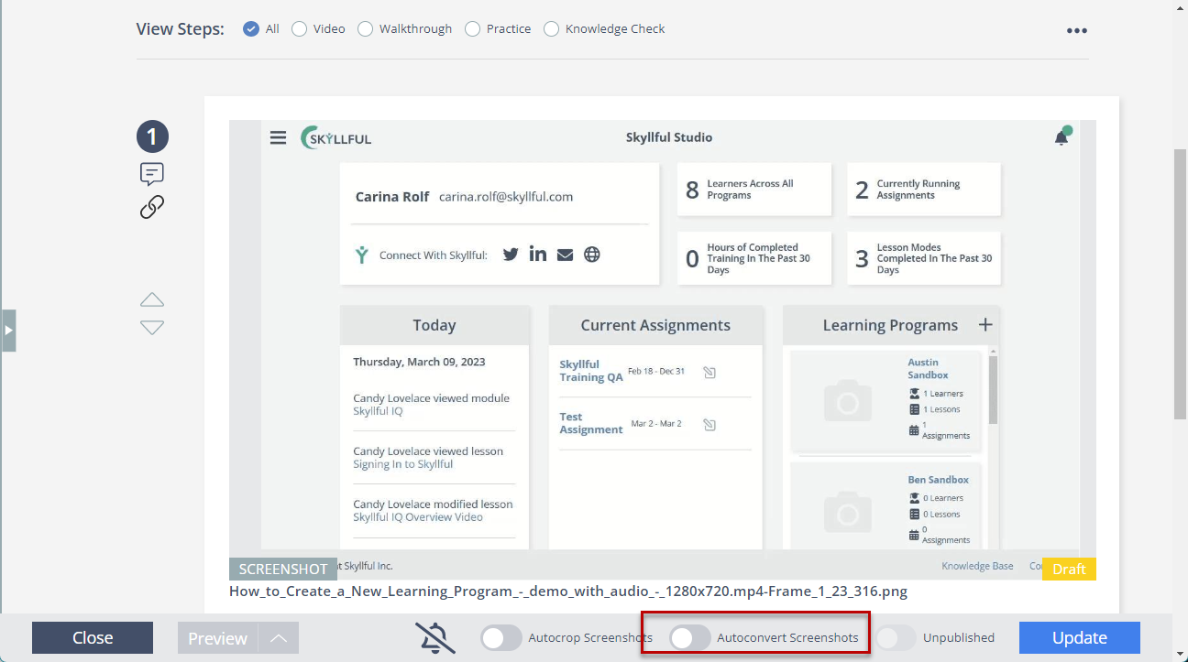Click the Skyllful IQ module link under Today
The image size is (1188, 662).
coord(378,411)
